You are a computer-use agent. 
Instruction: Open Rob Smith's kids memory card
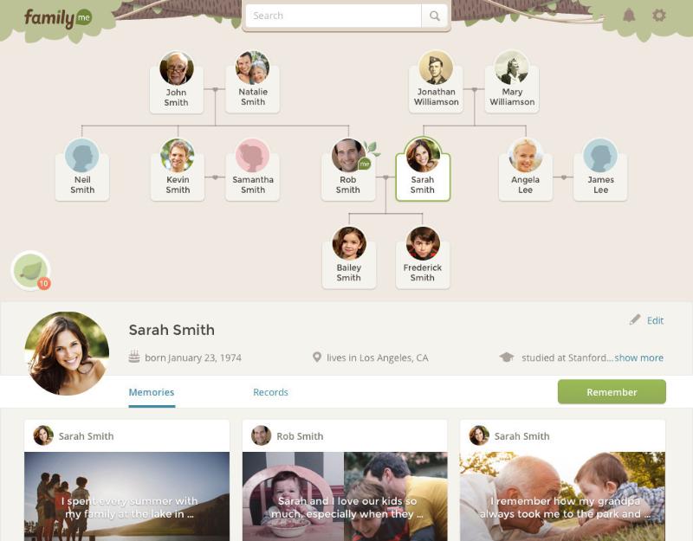pyautogui.click(x=345, y=480)
